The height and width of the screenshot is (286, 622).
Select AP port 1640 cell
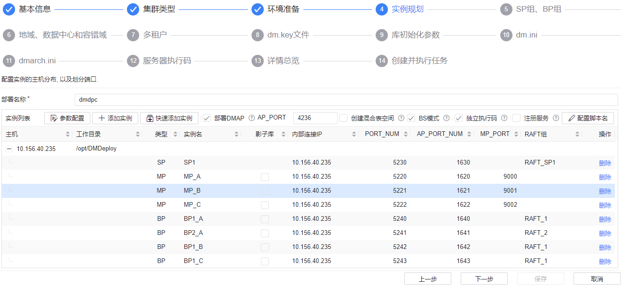tap(463, 219)
